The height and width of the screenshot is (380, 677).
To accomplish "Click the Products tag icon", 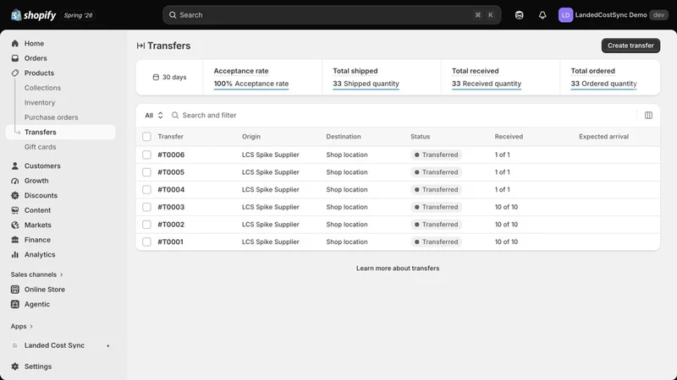I will click(15, 73).
